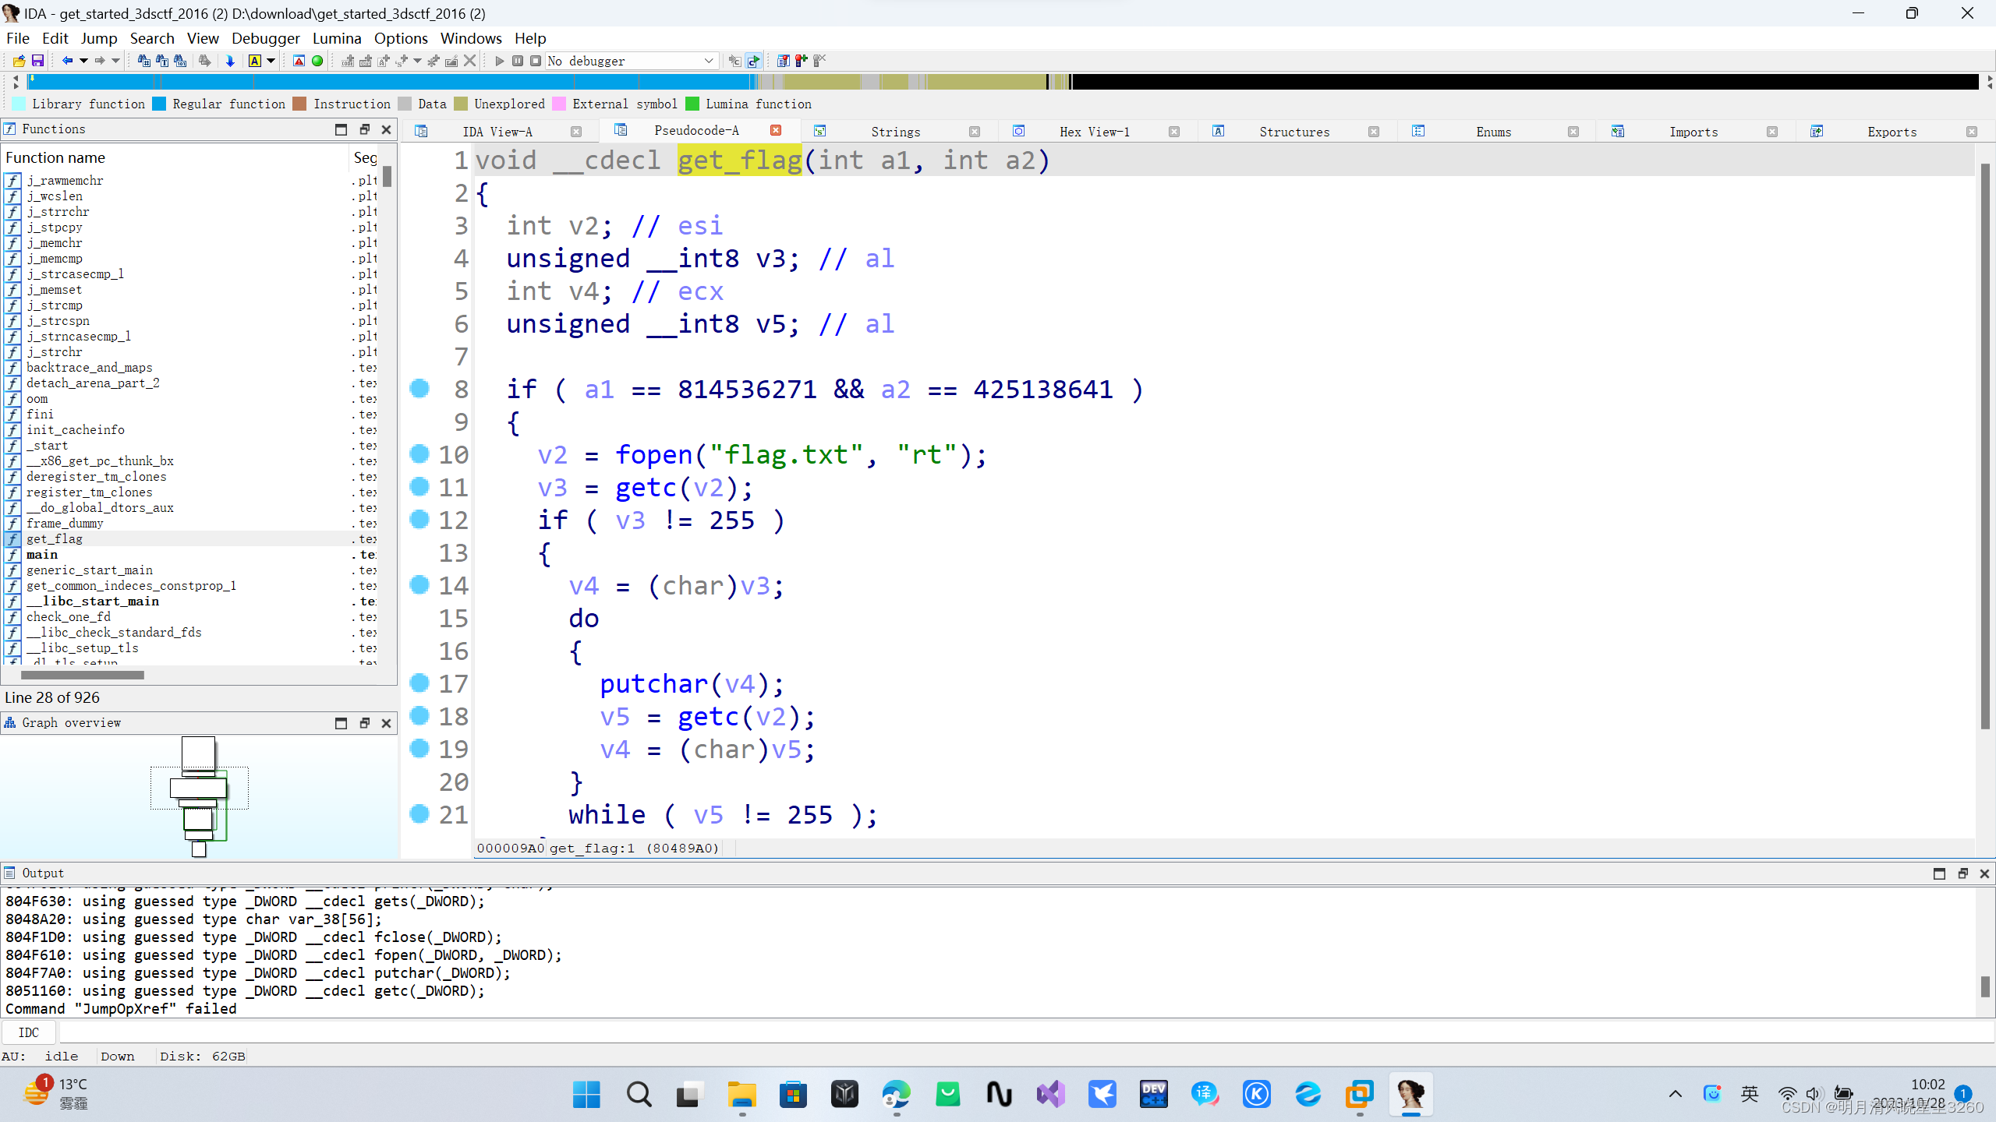Click the green circle toolbar icon
Image resolution: width=1996 pixels, height=1122 pixels.
coord(317,61)
